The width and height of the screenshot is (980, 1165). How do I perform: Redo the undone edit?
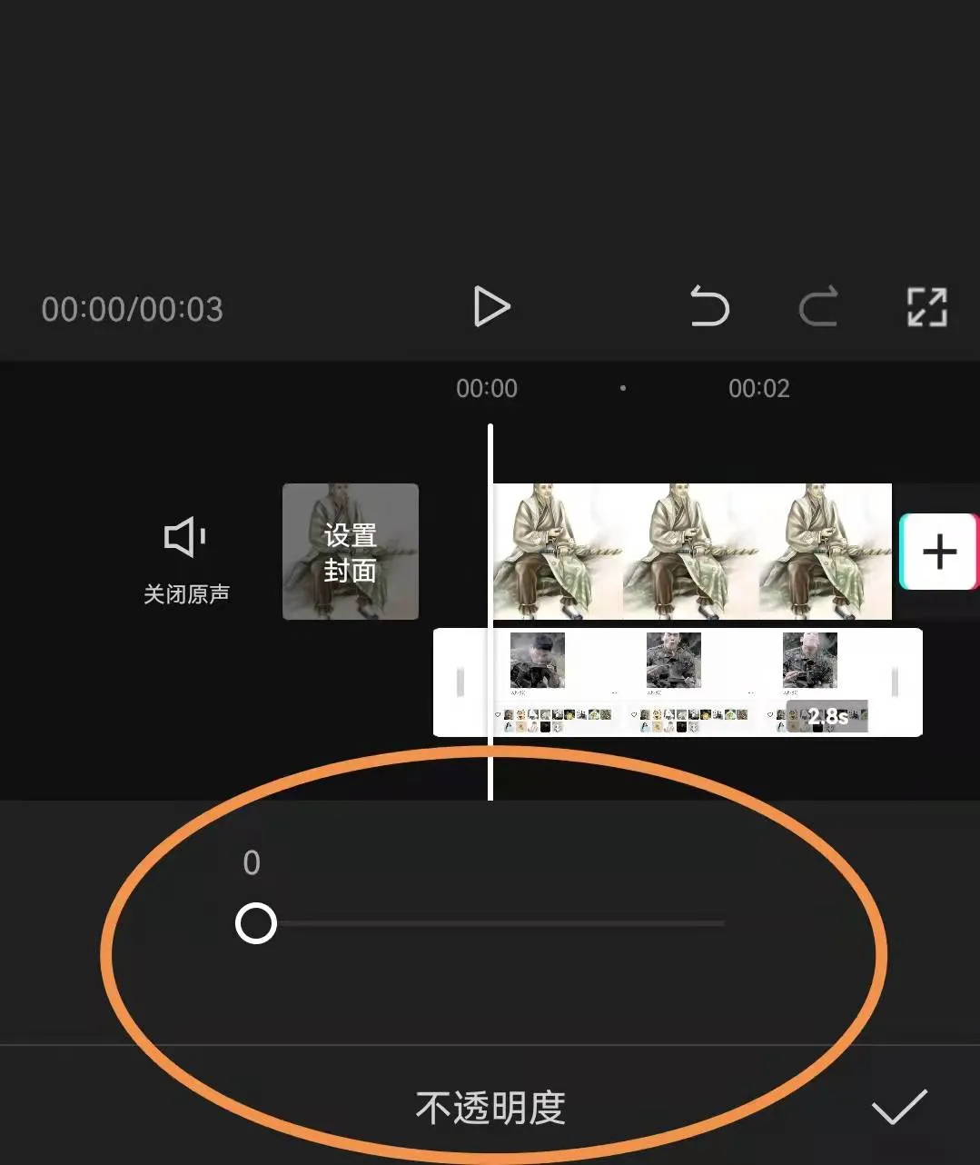[x=818, y=307]
